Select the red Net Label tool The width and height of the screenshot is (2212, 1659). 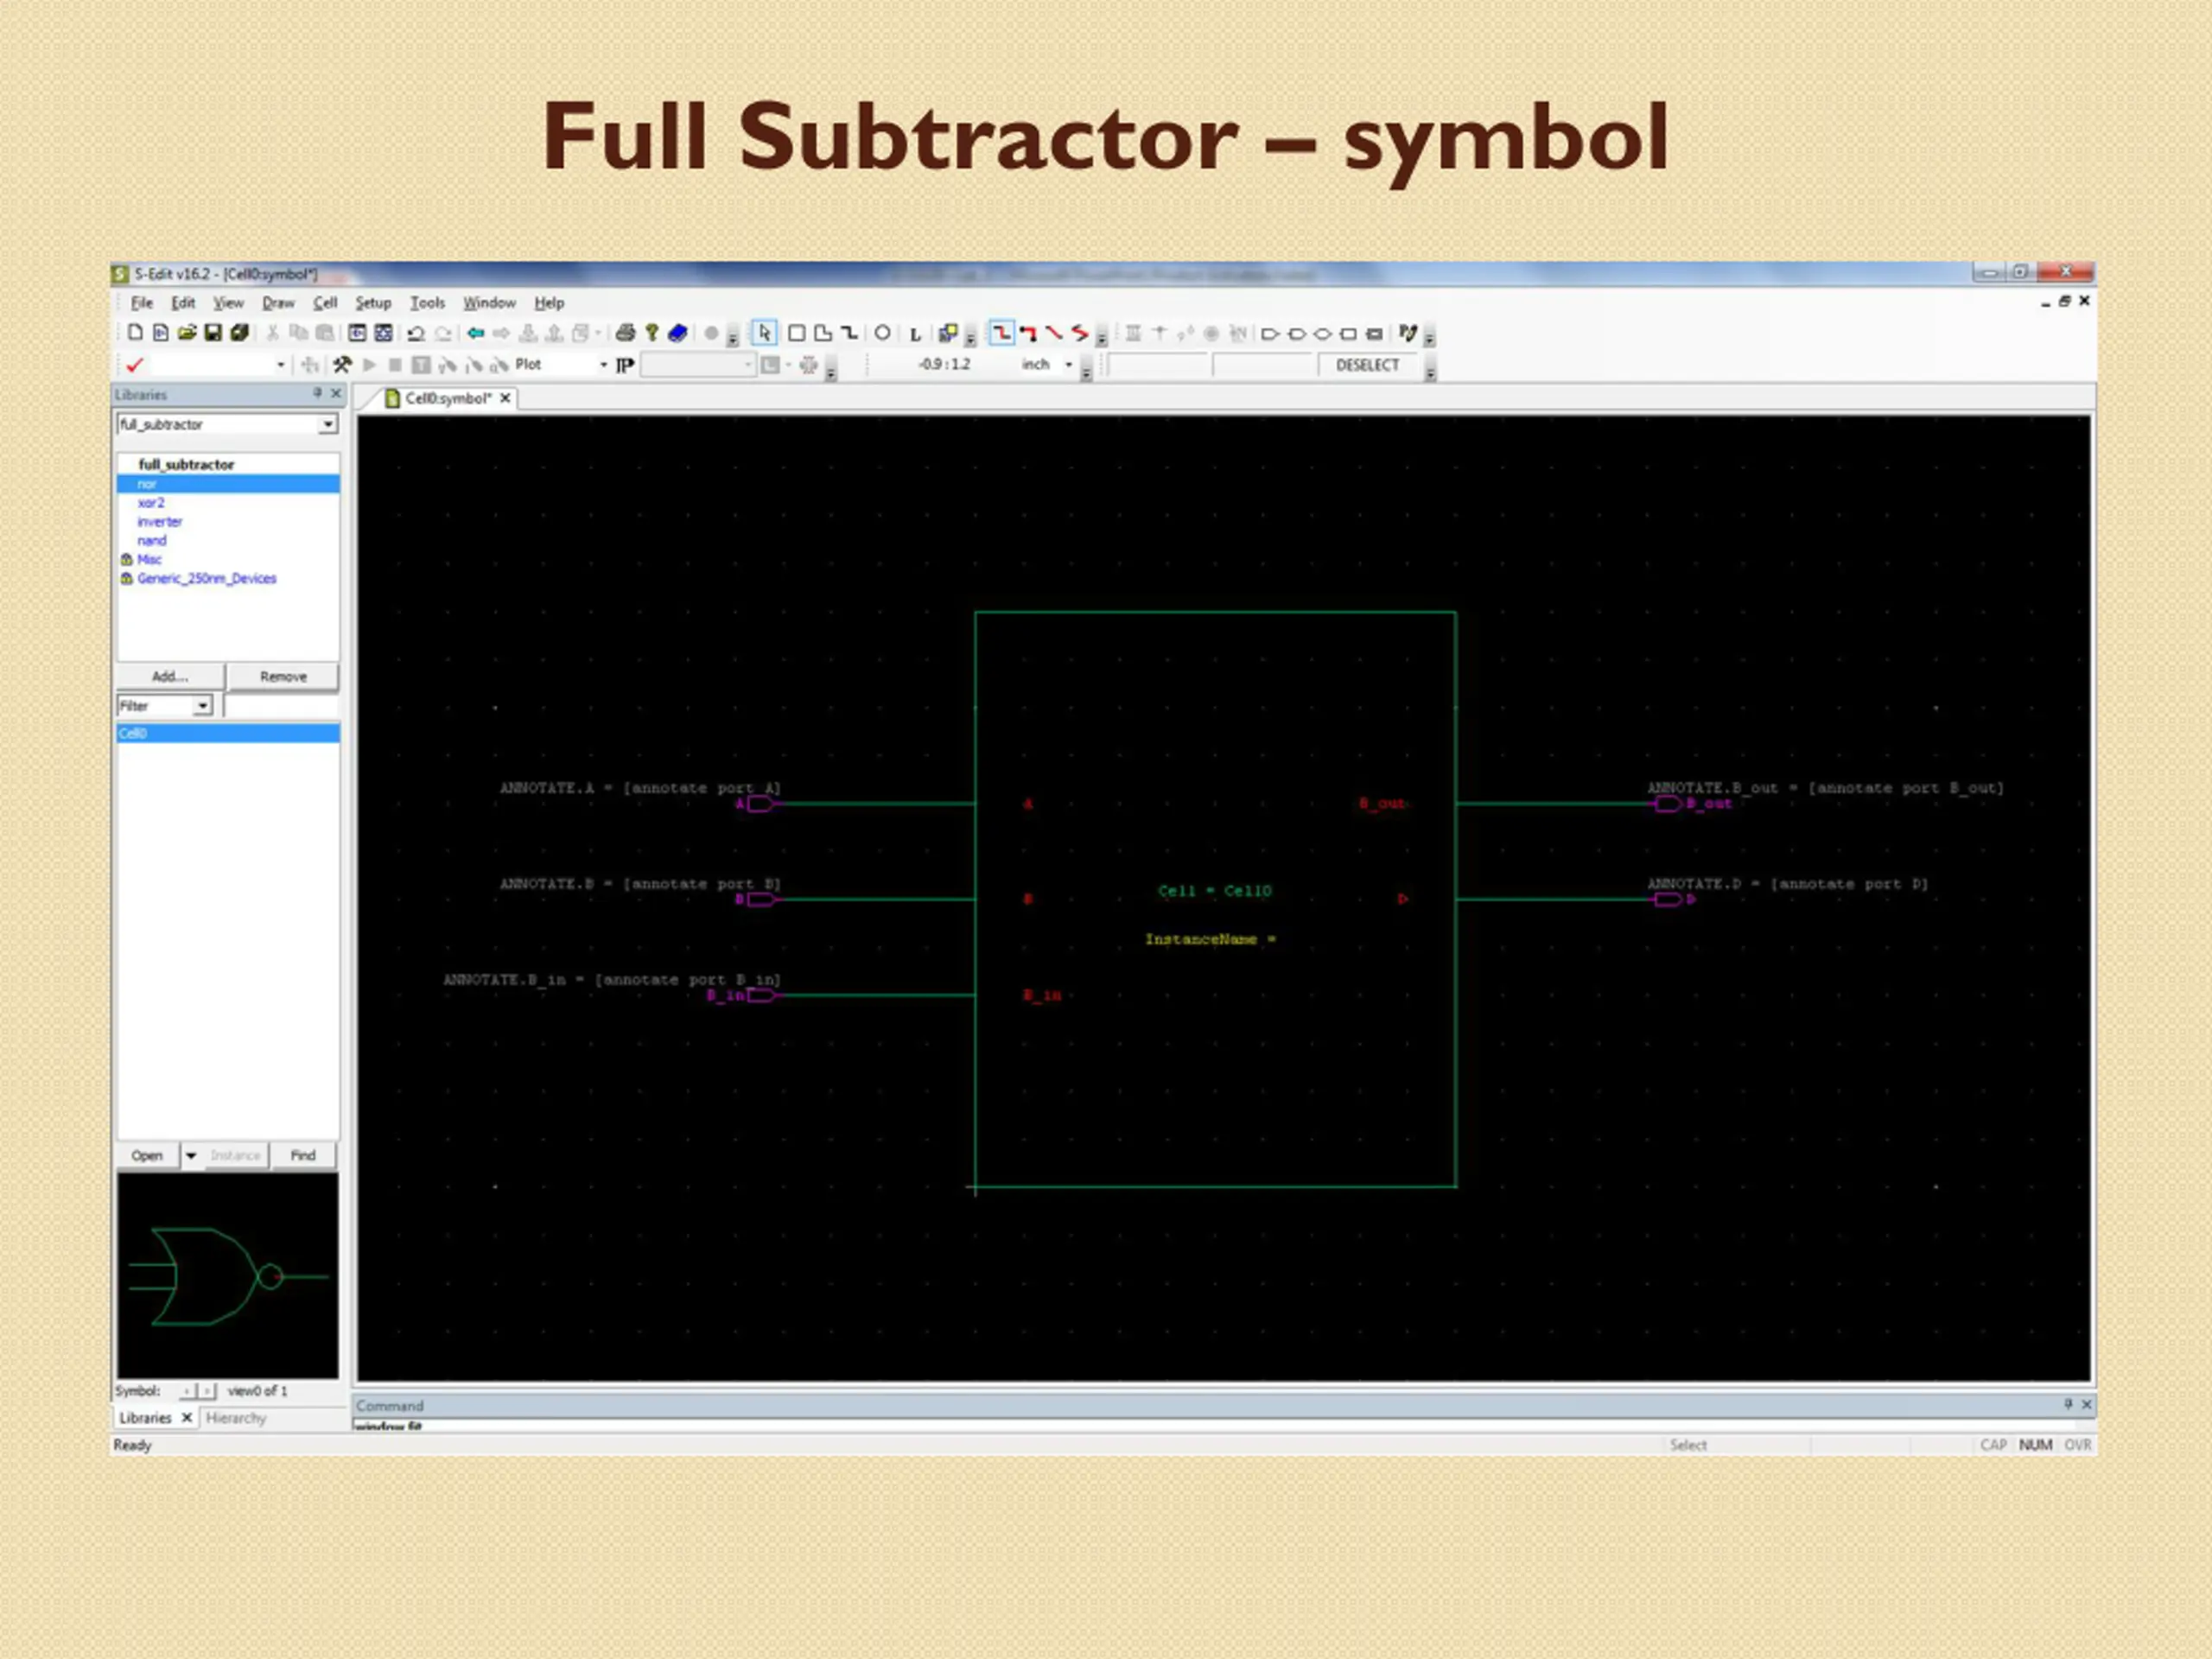1028,333
